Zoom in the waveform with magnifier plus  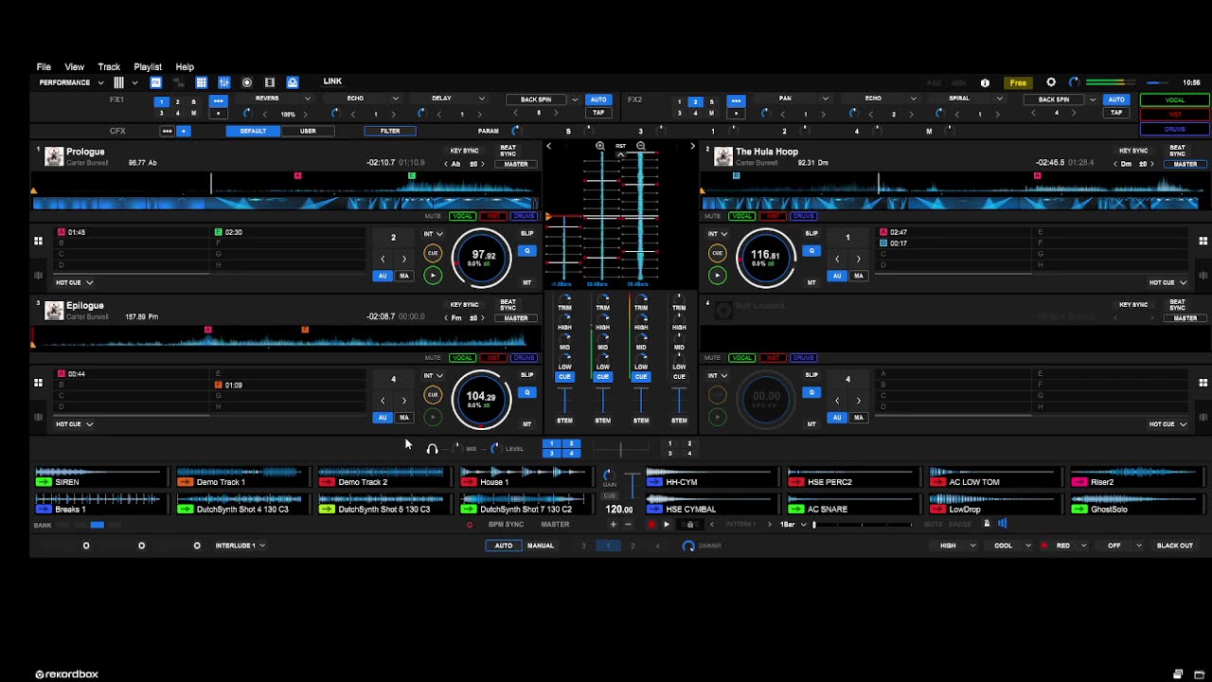coord(600,147)
